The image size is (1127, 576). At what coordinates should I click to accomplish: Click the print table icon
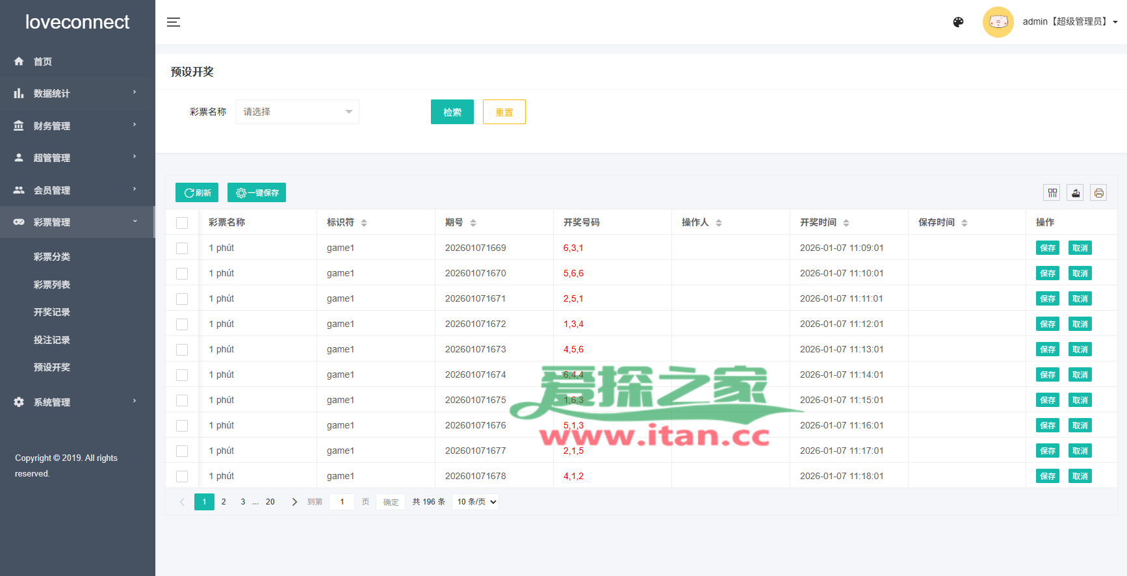tap(1098, 192)
